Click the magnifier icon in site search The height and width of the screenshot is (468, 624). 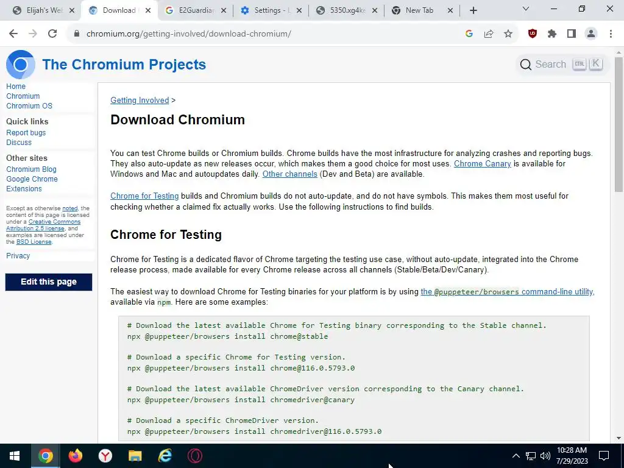[x=526, y=65]
